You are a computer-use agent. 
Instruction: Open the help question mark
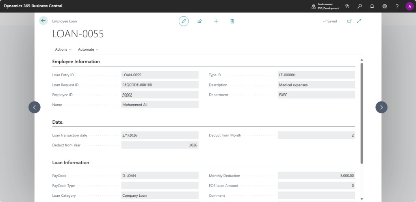(397, 6)
